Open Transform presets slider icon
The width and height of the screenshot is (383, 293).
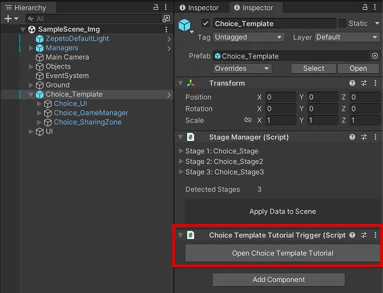click(364, 83)
